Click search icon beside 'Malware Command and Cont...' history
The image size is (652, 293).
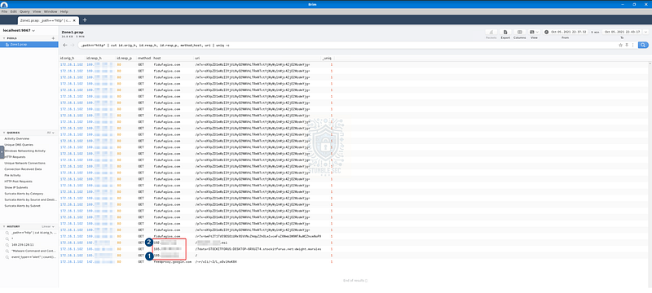click(7, 251)
